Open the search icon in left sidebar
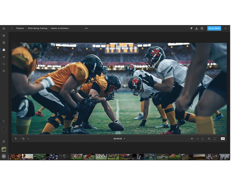Image resolution: width=231 pixels, height=185 pixels. (x=4, y=64)
